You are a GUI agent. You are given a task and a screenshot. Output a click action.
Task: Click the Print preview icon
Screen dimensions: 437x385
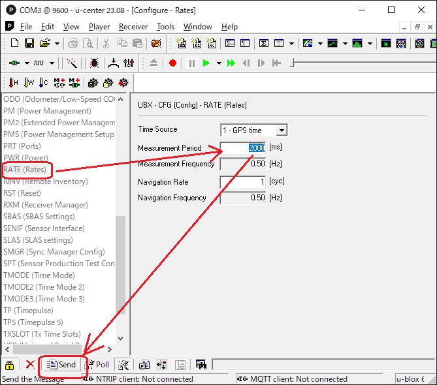click(88, 44)
